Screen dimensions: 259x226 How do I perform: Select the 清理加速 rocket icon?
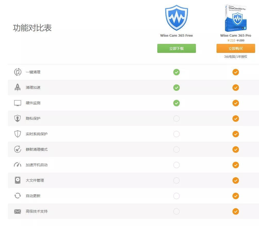pos(17,87)
